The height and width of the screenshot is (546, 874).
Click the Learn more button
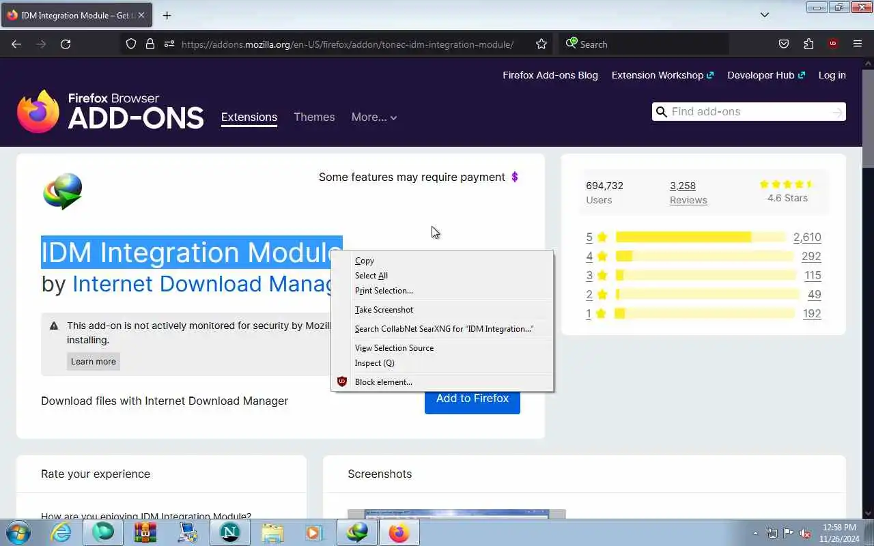[x=94, y=362]
